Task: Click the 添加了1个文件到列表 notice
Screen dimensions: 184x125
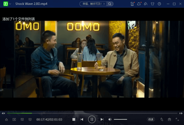Action: click(x=19, y=19)
